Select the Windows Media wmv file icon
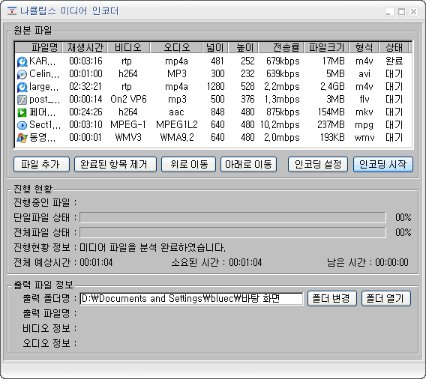The height and width of the screenshot is (379, 426). tap(22, 138)
